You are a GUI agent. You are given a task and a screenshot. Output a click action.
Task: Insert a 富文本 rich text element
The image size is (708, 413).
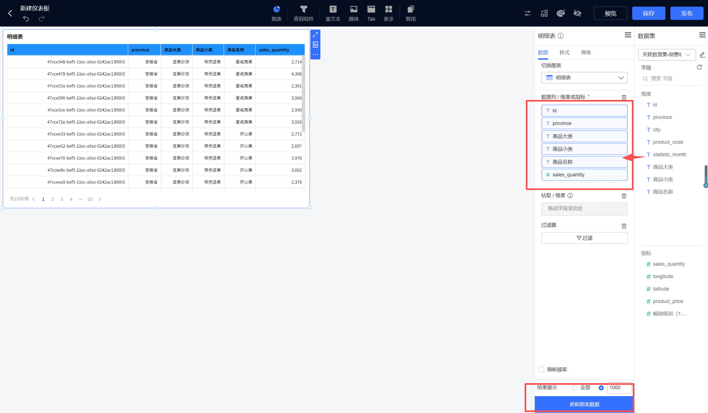(x=333, y=13)
